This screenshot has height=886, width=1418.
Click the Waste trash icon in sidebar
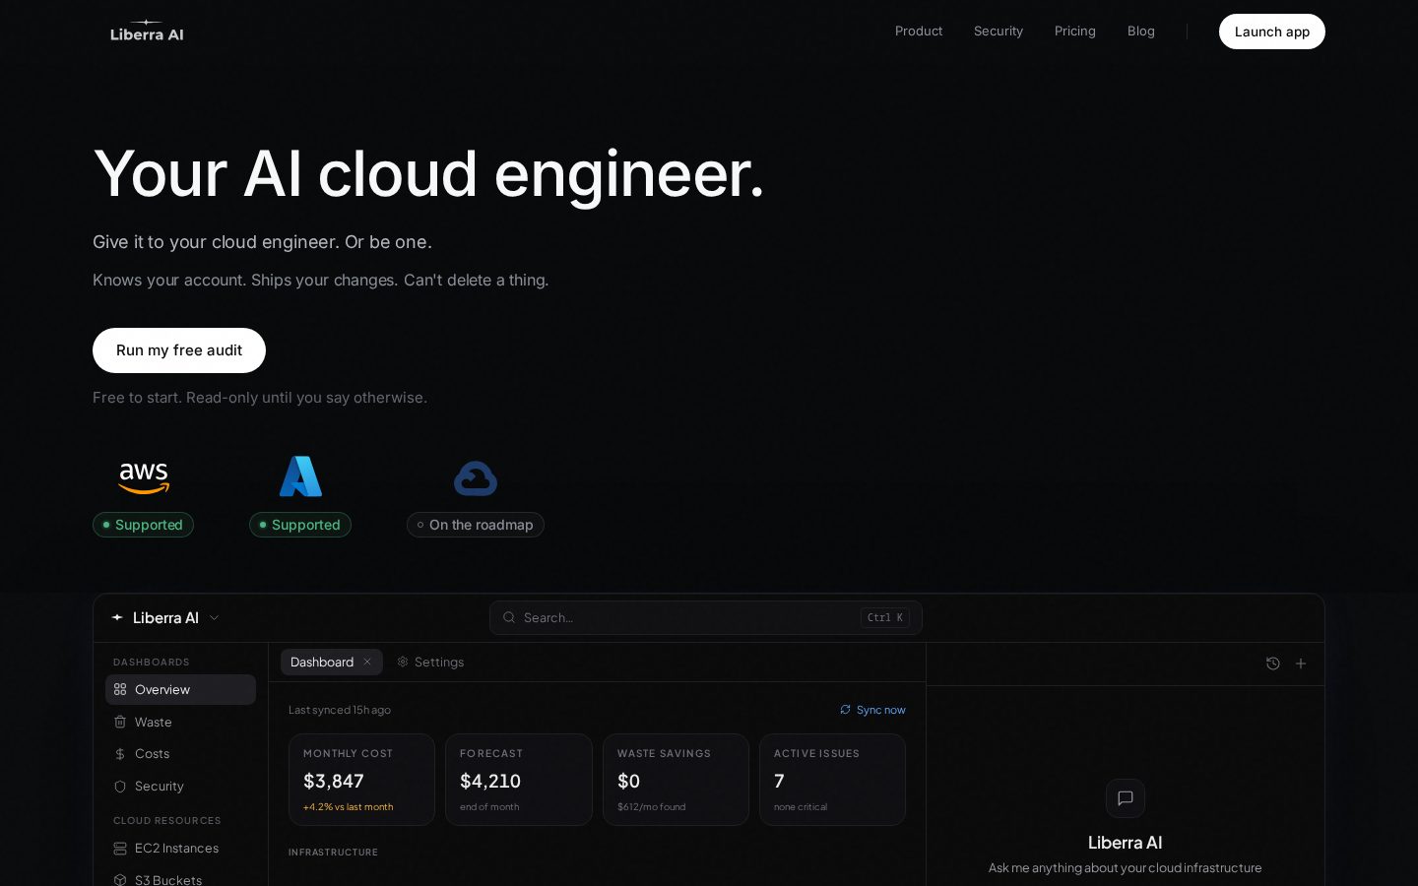coord(120,722)
